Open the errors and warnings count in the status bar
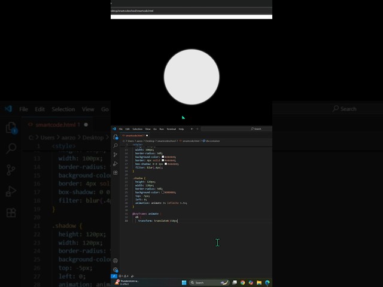Image resolution: width=383 pixels, height=287 pixels. (123, 276)
